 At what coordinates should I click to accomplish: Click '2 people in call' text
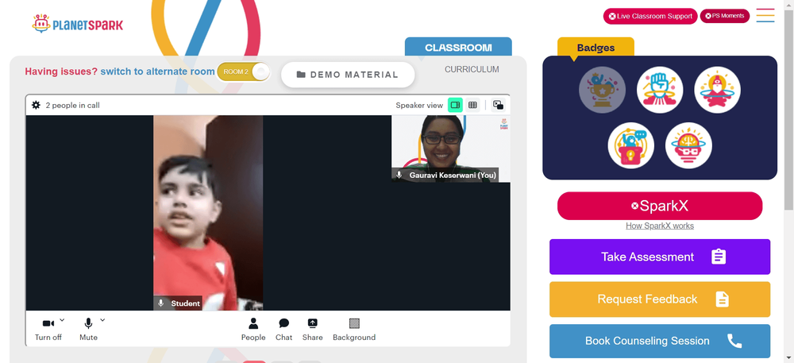click(72, 106)
